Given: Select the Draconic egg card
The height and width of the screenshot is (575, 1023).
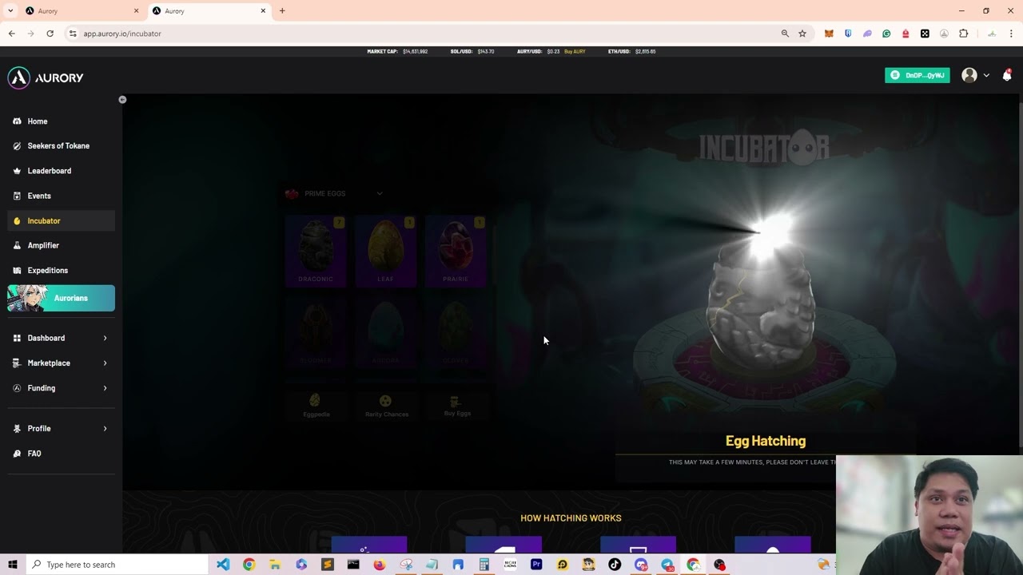Looking at the screenshot, I should [x=316, y=251].
